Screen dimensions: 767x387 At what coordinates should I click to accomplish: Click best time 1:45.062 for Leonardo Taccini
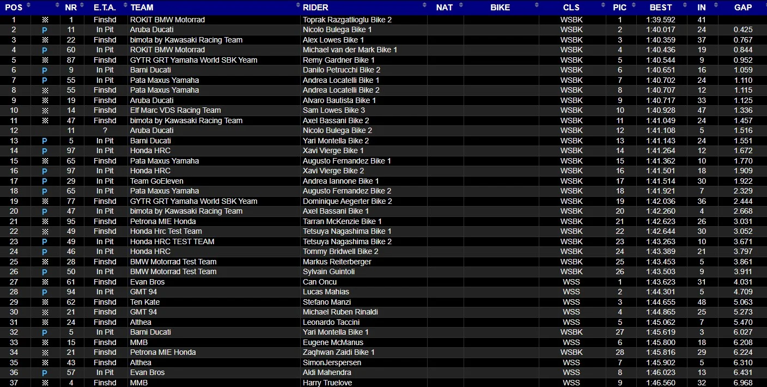coord(661,322)
